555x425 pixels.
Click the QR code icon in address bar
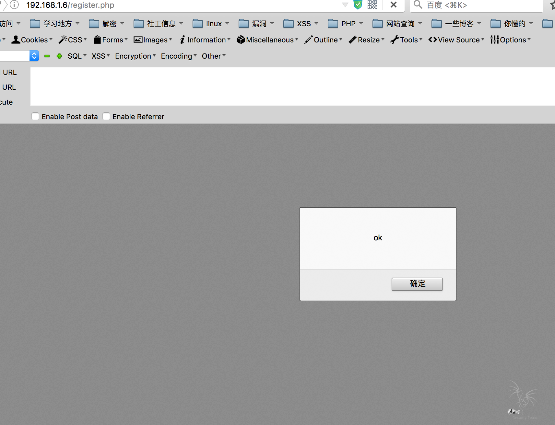(x=372, y=5)
